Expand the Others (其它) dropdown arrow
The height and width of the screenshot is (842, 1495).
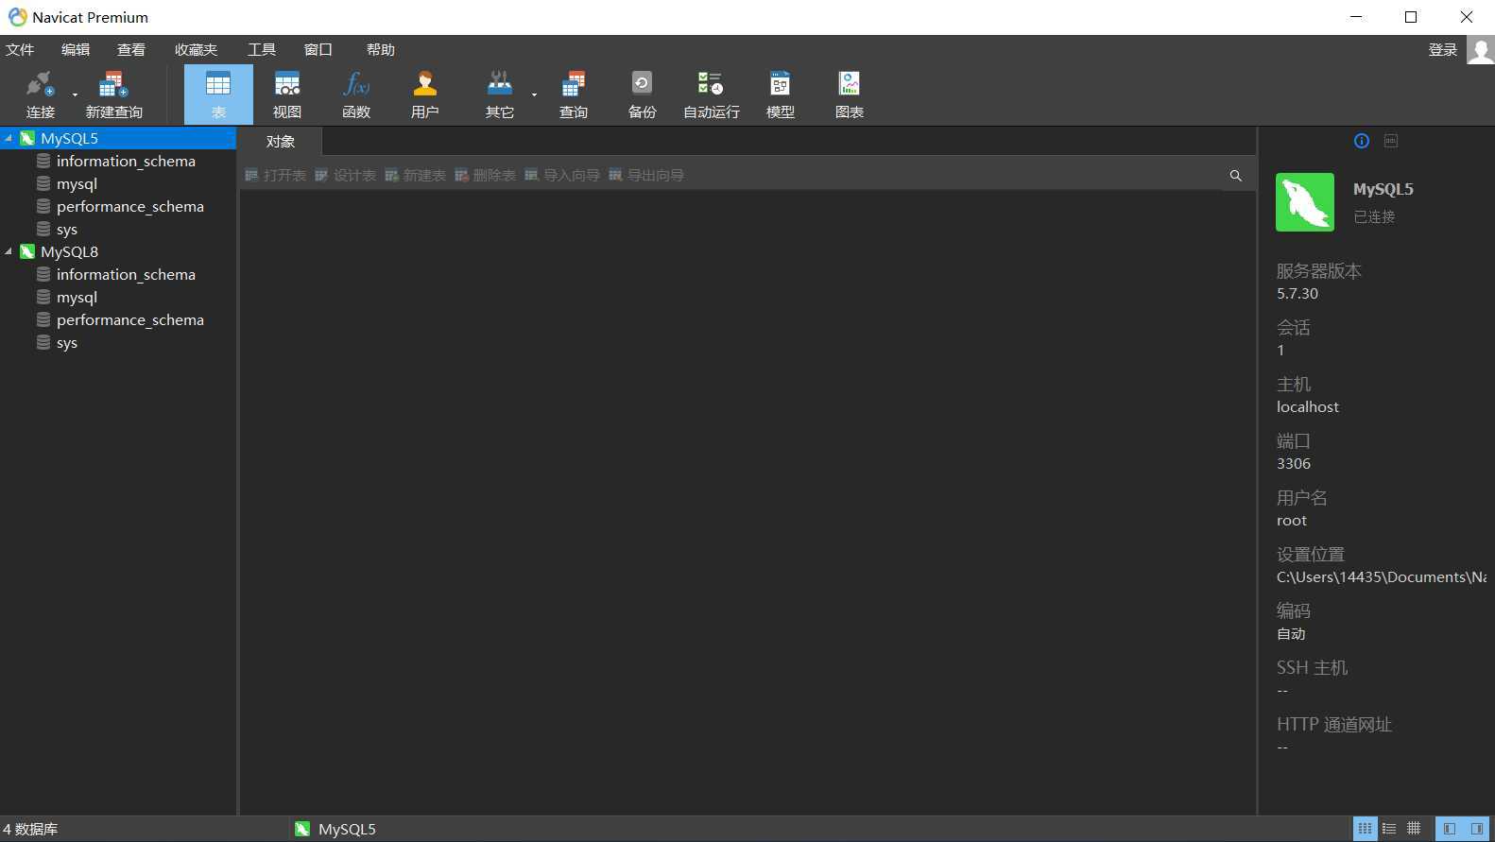pos(534,95)
